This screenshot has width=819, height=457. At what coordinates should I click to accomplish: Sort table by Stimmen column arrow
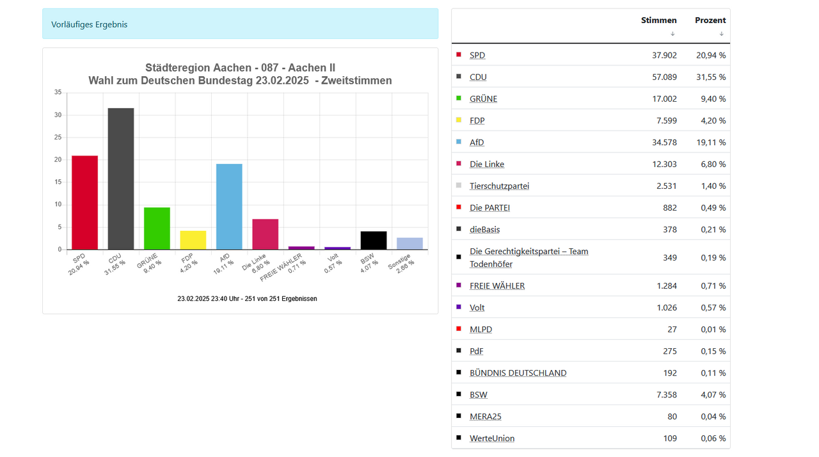point(672,34)
